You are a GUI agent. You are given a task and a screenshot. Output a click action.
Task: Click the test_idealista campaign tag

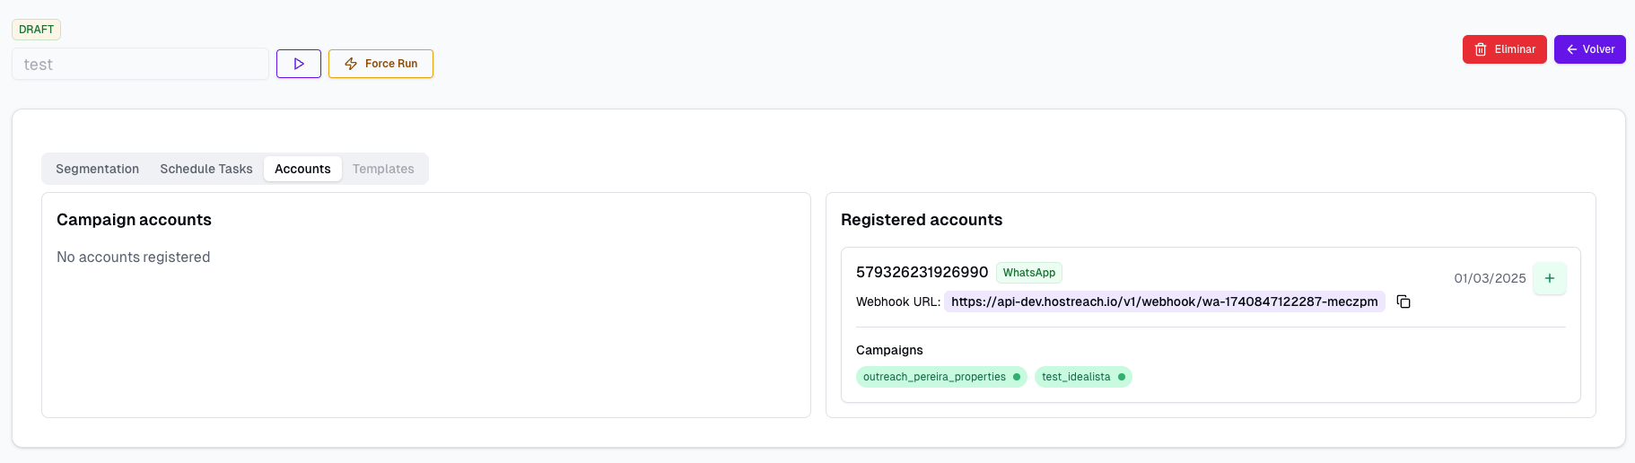pos(1083,377)
